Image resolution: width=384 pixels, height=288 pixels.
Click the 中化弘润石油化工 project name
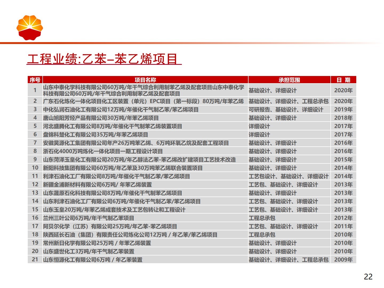coord(121,110)
